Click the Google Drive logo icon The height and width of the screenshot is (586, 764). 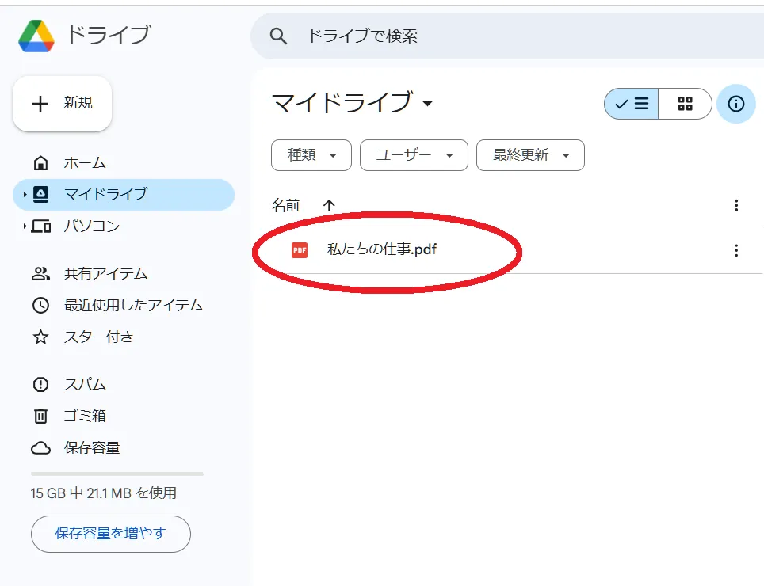click(x=36, y=36)
